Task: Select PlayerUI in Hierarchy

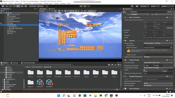Action: point(14,27)
